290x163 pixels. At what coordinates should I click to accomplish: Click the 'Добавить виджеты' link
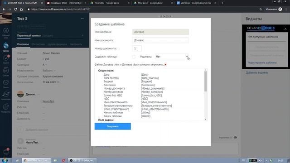[257, 72]
